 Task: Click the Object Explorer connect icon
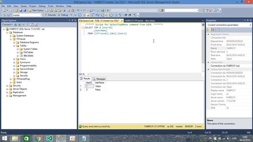click(x=16, y=24)
